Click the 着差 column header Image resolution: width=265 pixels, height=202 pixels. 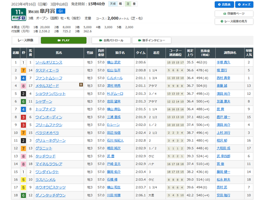[x=156, y=53]
